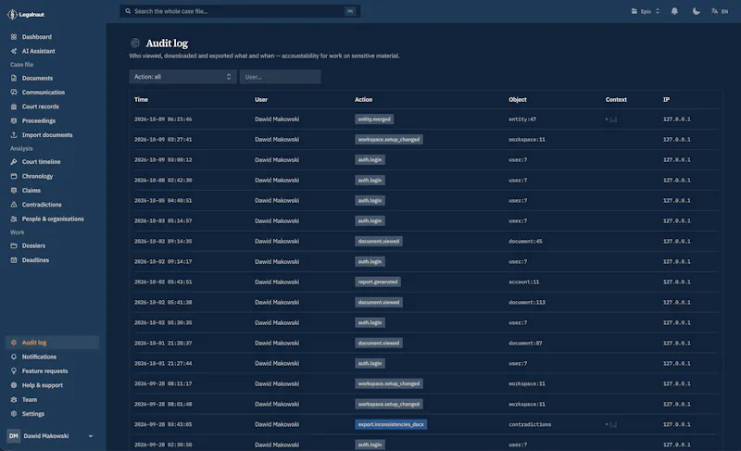The image size is (741, 451).
Task: Click the DM user avatar
Action: pos(14,436)
